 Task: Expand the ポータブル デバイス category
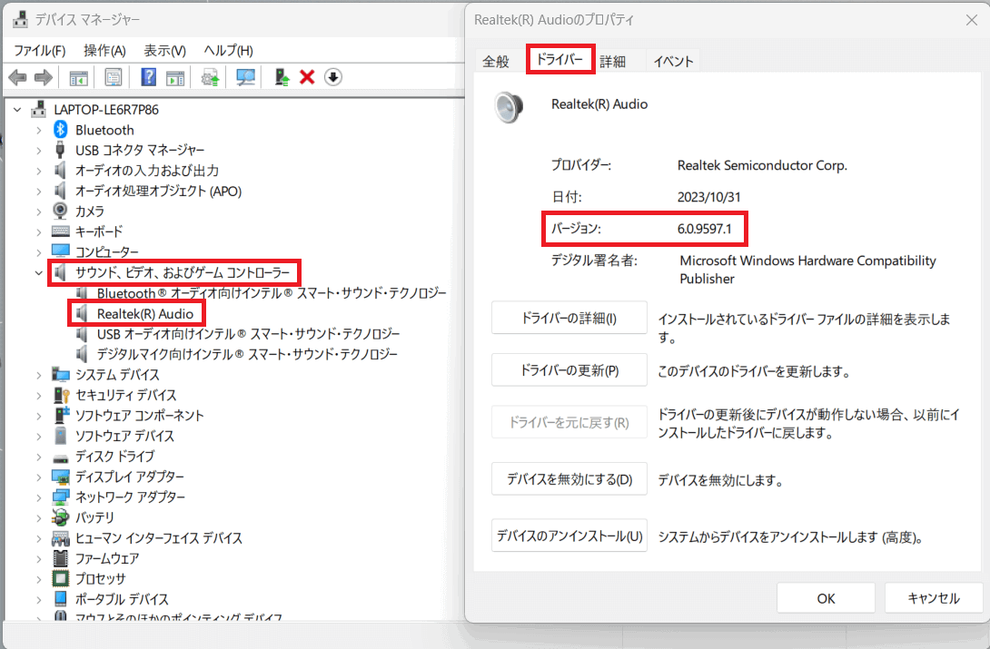38,599
